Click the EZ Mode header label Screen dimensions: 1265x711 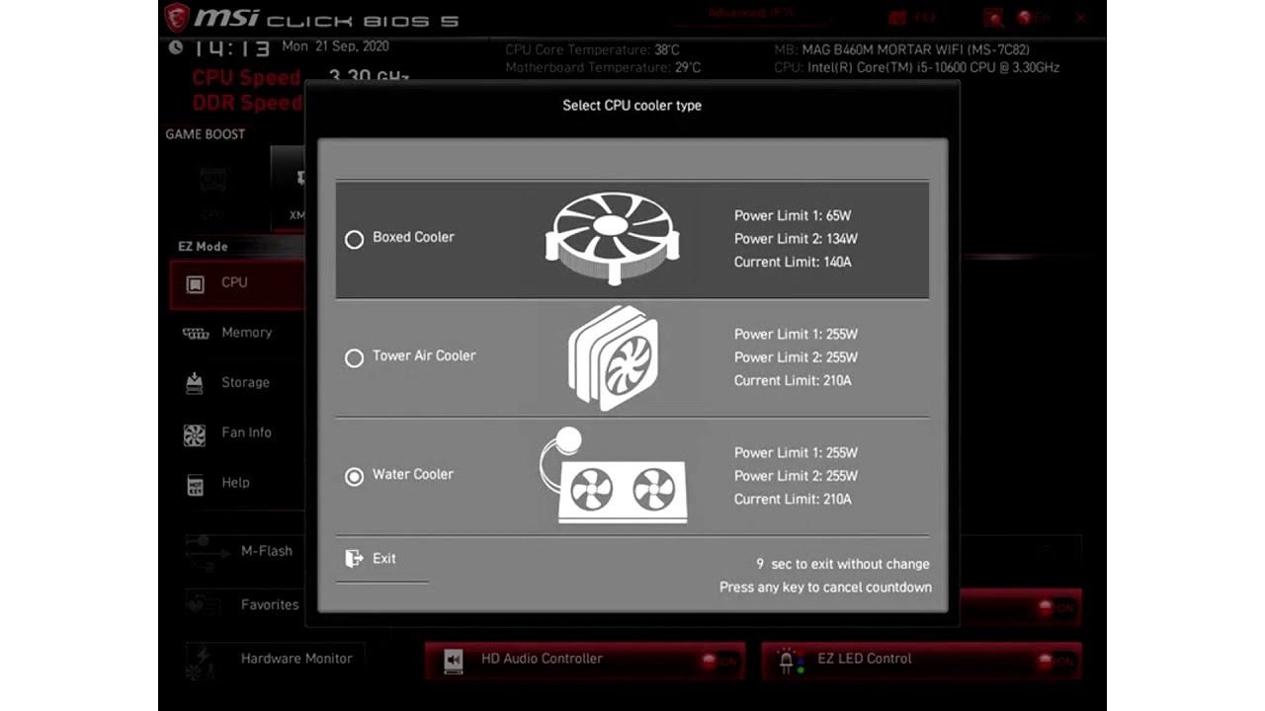pyautogui.click(x=203, y=247)
